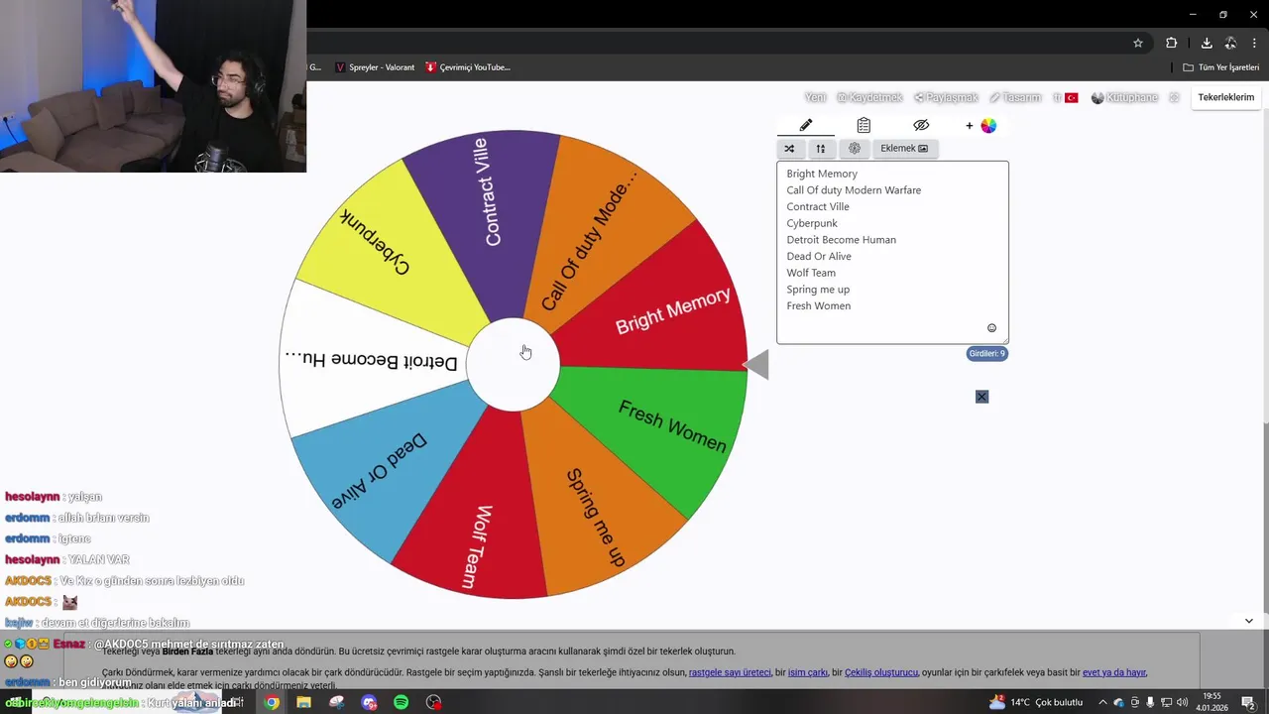Open the Tasarım design option

[1015, 97]
